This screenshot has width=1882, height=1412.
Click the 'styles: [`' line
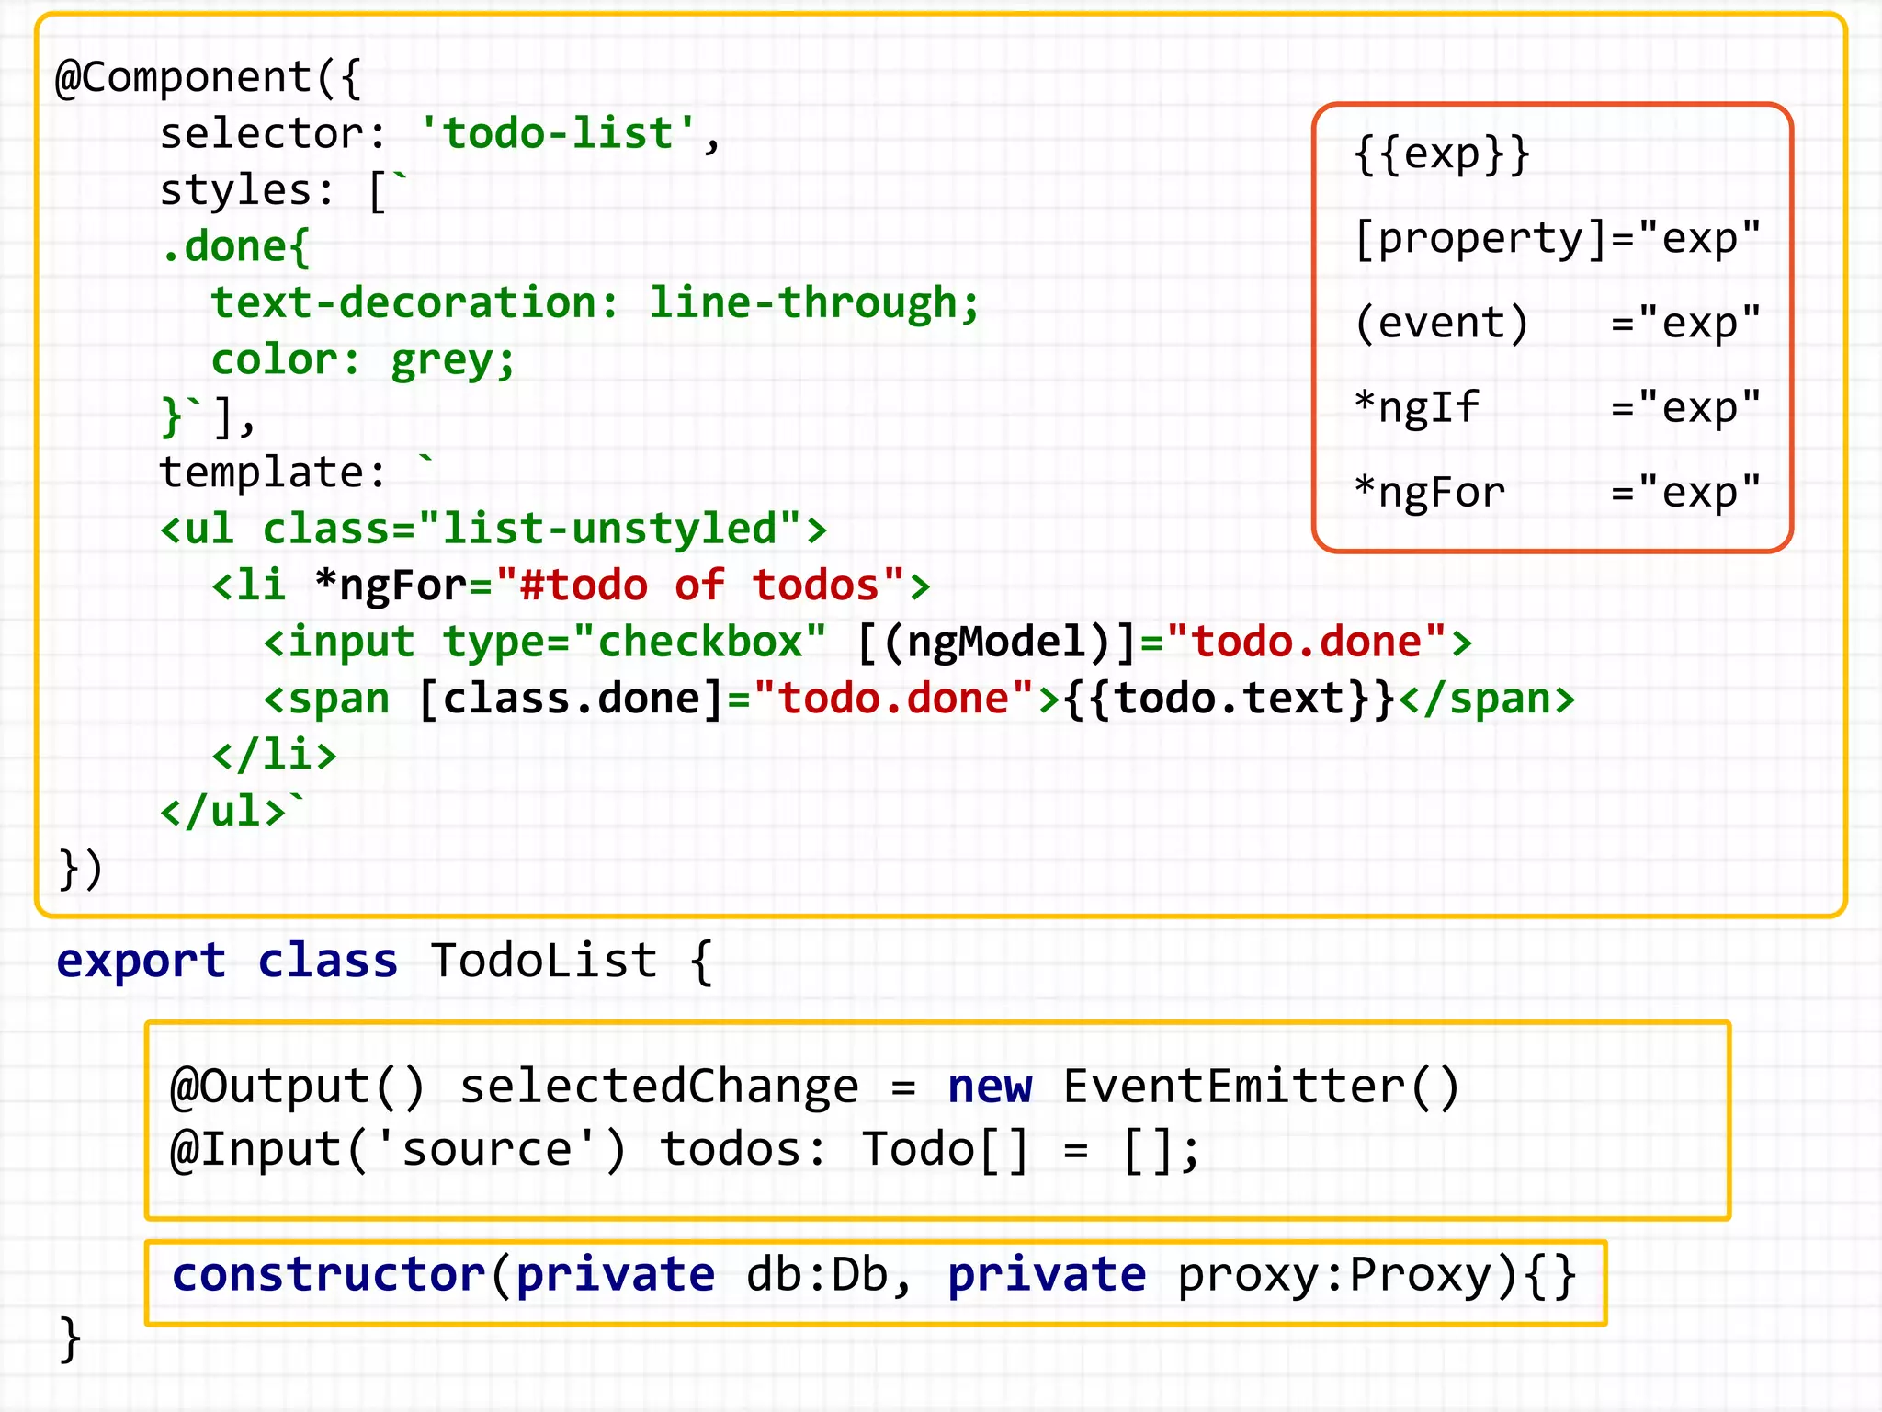(x=284, y=190)
